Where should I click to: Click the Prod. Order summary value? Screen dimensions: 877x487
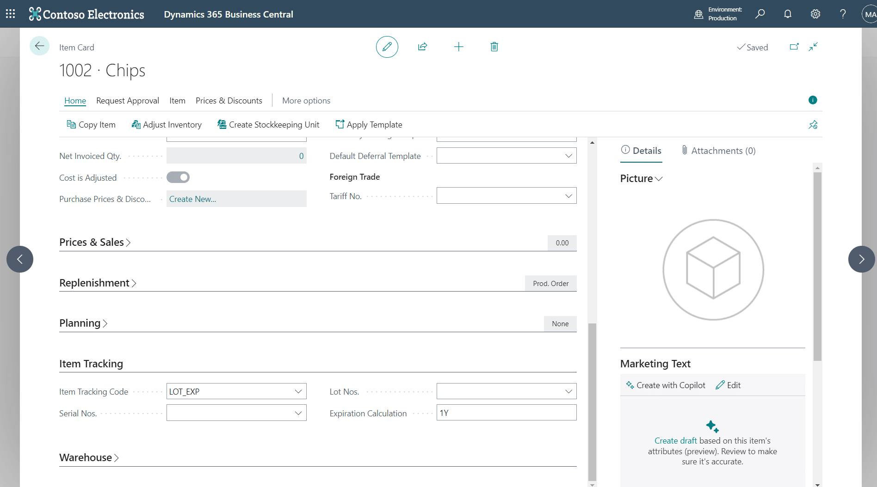550,284
